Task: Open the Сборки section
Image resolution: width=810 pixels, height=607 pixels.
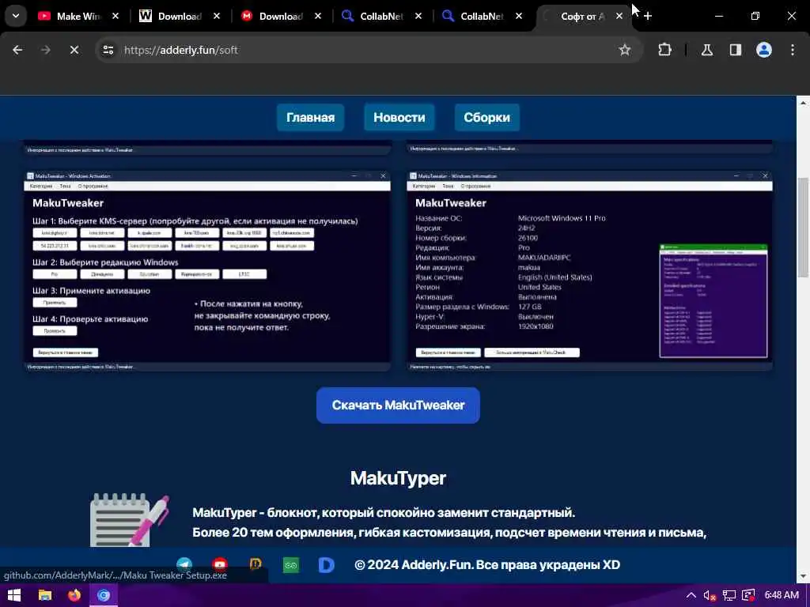Action: (x=486, y=117)
